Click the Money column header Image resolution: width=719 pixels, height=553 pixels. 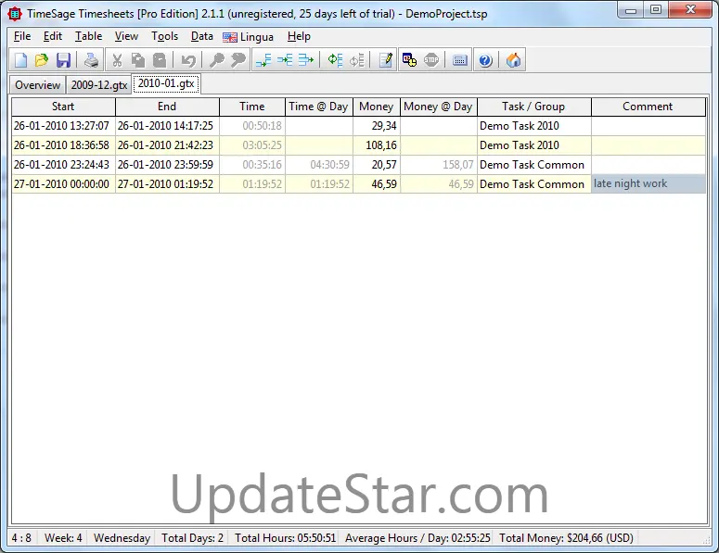[x=377, y=107]
